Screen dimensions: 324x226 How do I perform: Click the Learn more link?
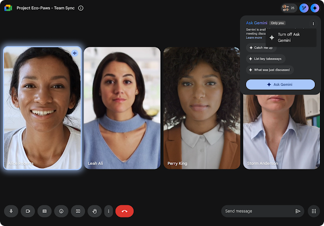click(x=254, y=38)
